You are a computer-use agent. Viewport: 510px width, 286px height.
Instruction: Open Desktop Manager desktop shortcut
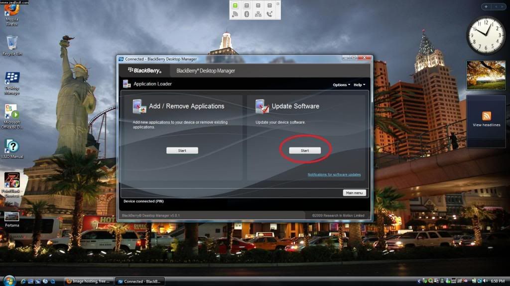pos(12,83)
